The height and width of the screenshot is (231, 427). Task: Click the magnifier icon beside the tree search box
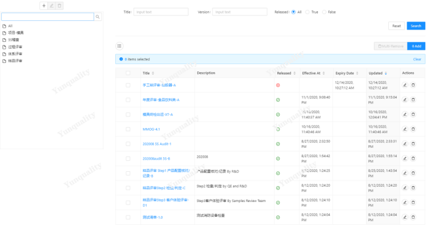pyautogui.click(x=98, y=17)
